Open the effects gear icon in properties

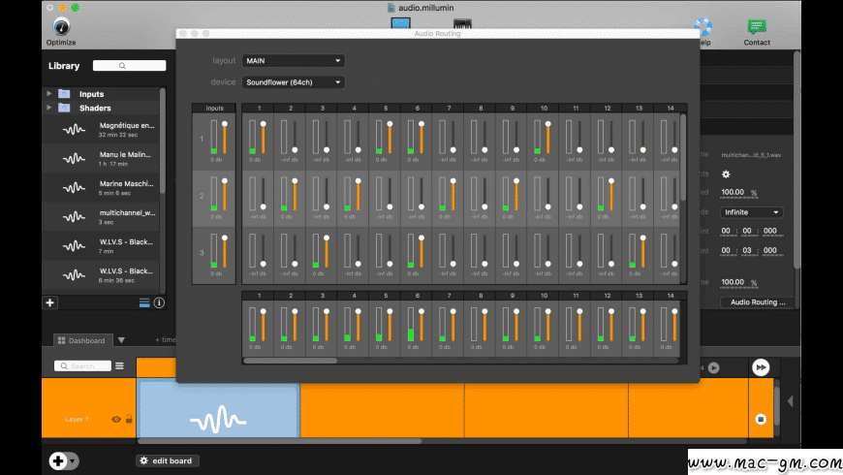726,174
